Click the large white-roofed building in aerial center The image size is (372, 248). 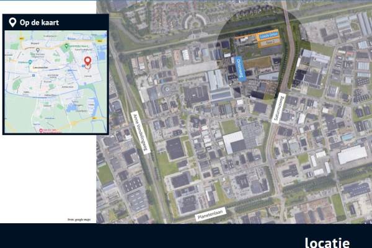[x=234, y=142]
